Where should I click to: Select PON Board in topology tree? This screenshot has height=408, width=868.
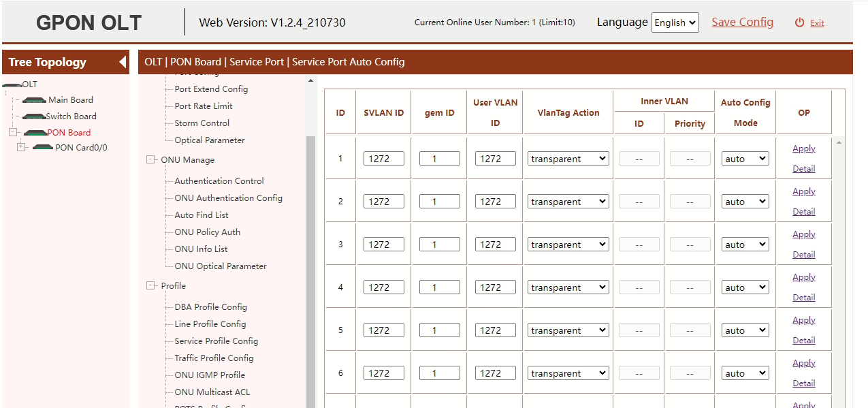69,133
